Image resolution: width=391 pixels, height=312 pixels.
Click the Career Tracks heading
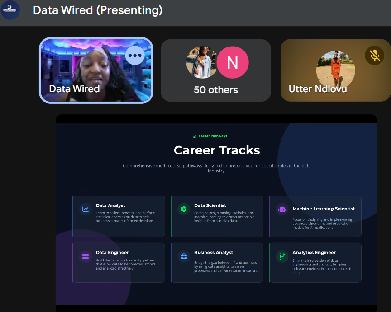[217, 150]
